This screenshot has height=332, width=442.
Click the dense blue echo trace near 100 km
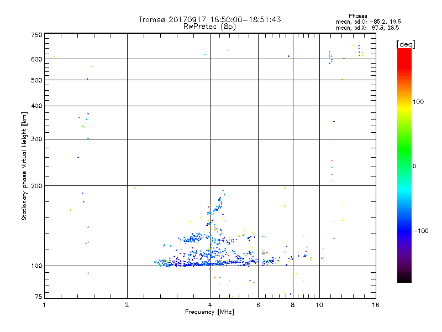pos(209,263)
